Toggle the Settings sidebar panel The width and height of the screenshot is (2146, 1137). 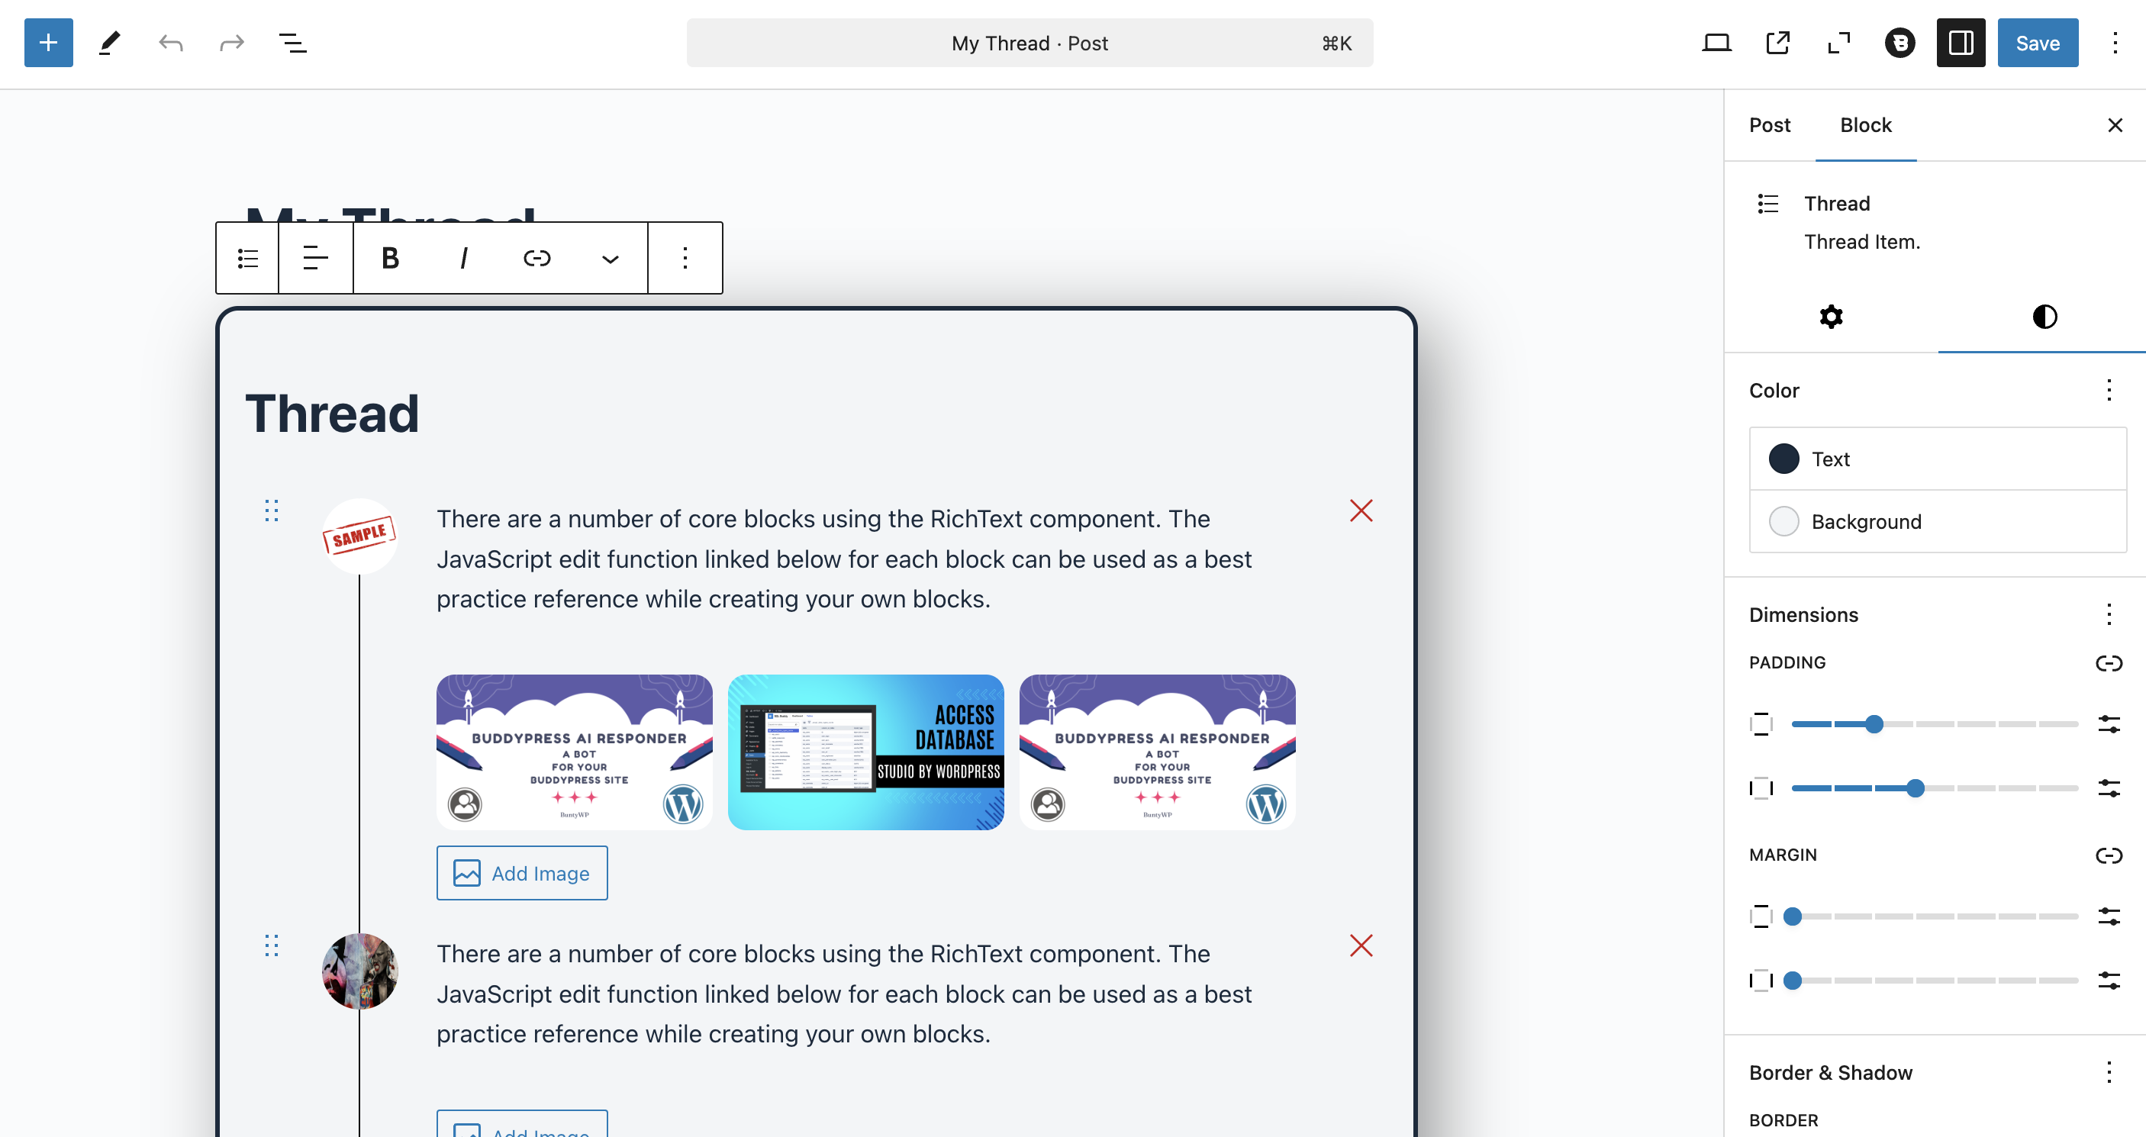pos(1961,43)
